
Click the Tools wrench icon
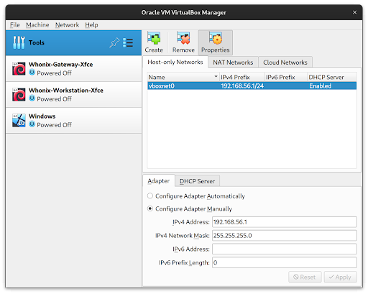click(x=19, y=42)
